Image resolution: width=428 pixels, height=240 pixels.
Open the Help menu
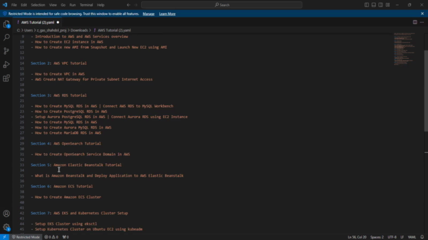101,5
